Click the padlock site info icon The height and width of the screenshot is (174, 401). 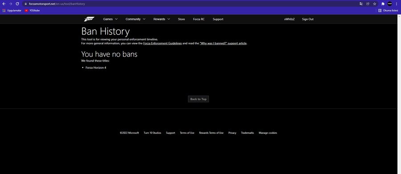point(25,4)
